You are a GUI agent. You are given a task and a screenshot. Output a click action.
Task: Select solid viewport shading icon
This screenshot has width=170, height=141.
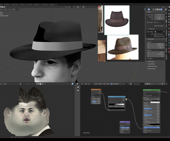click(158, 10)
